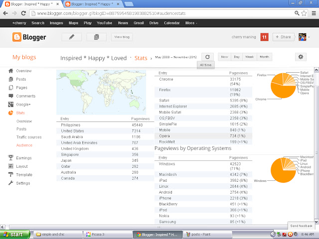Click the Share button
Viewport: 319px width, 239px height.
283,37
